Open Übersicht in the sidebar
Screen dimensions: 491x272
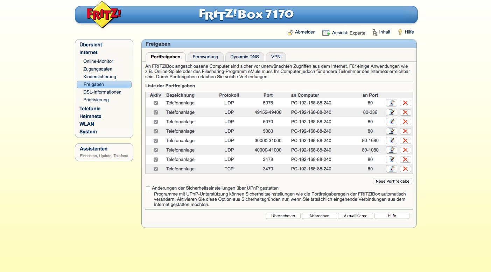(x=91, y=45)
